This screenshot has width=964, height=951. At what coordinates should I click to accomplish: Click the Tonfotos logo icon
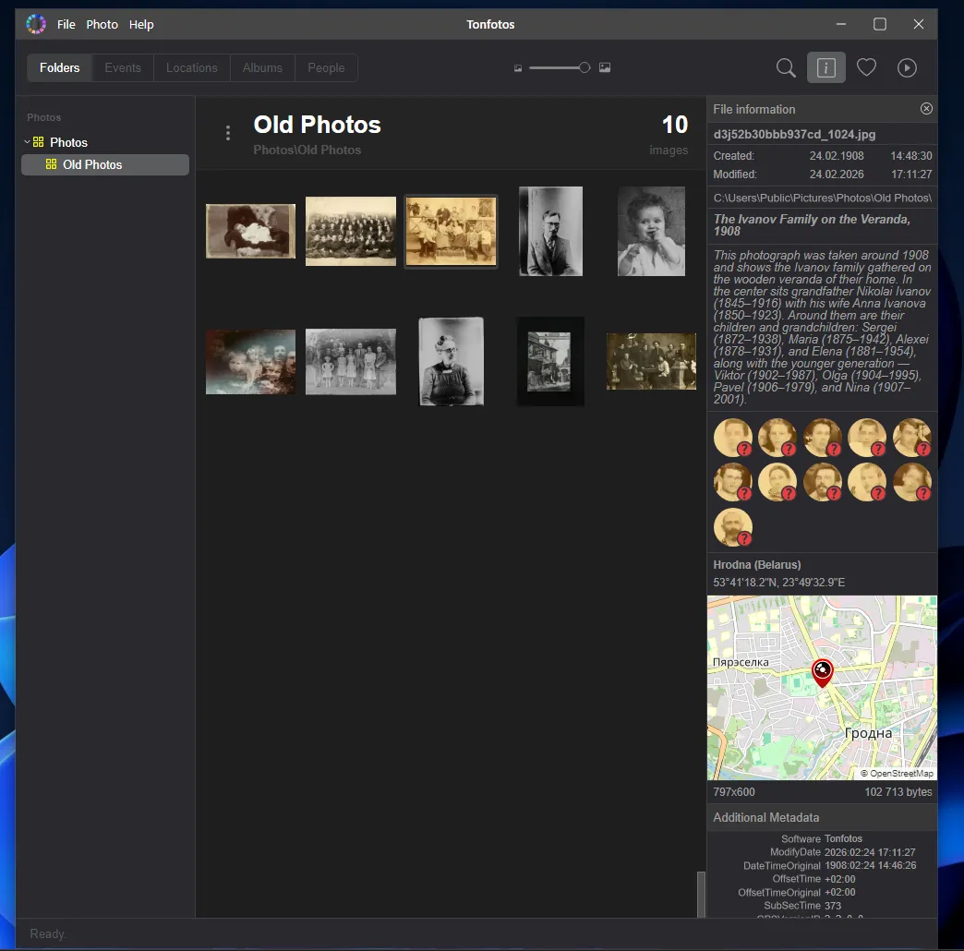point(36,24)
